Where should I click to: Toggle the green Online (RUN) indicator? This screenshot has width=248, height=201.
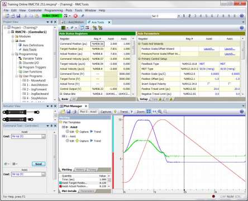(52, 16)
